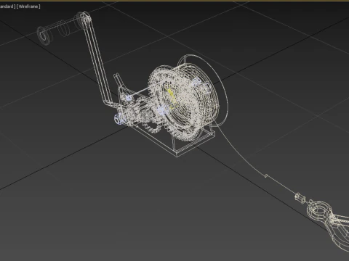
Task: Open the [Standard] viewport label menu
Action: pyautogui.click(x=7, y=7)
